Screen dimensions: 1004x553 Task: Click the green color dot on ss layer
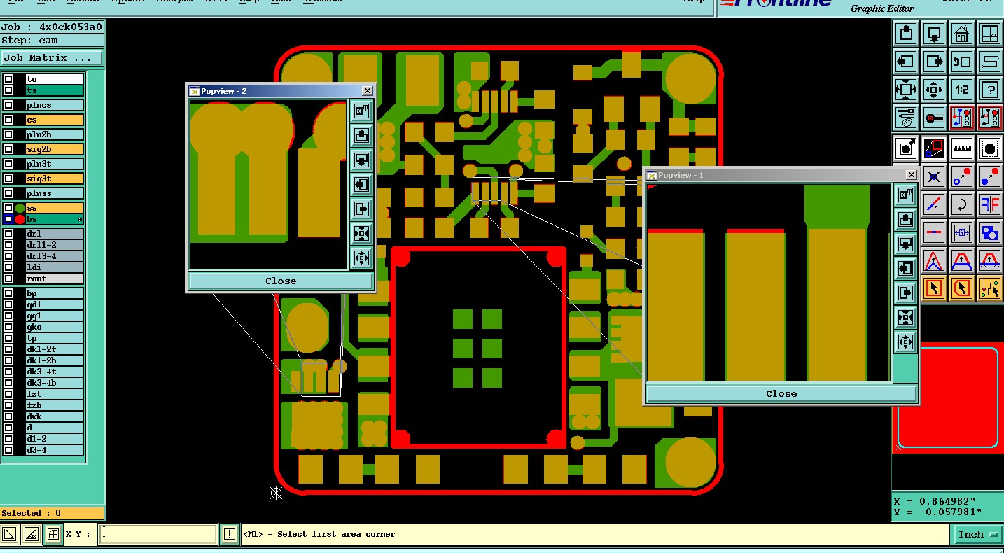click(20, 208)
